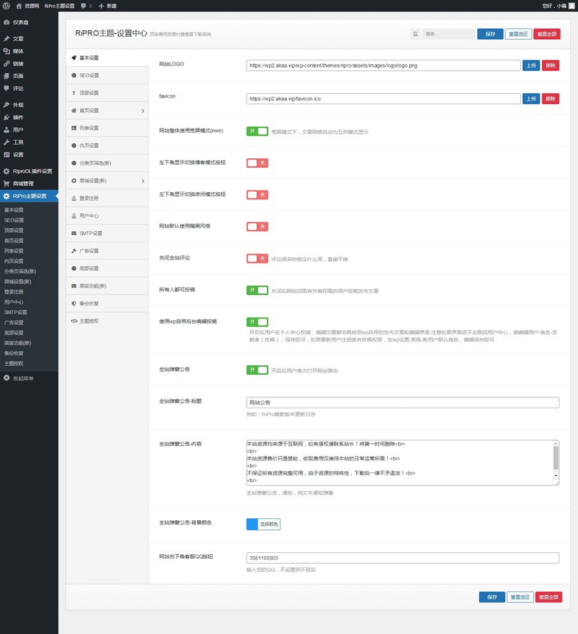Click 上传 button for 网站LOGO
The image size is (578, 634).
pos(530,66)
